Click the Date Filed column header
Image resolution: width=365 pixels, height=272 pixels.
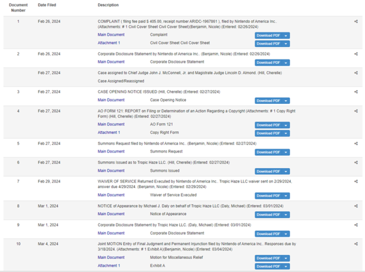point(47,5)
